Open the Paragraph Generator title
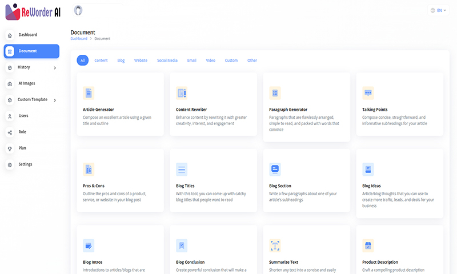This screenshot has width=457, height=274. 288,110
